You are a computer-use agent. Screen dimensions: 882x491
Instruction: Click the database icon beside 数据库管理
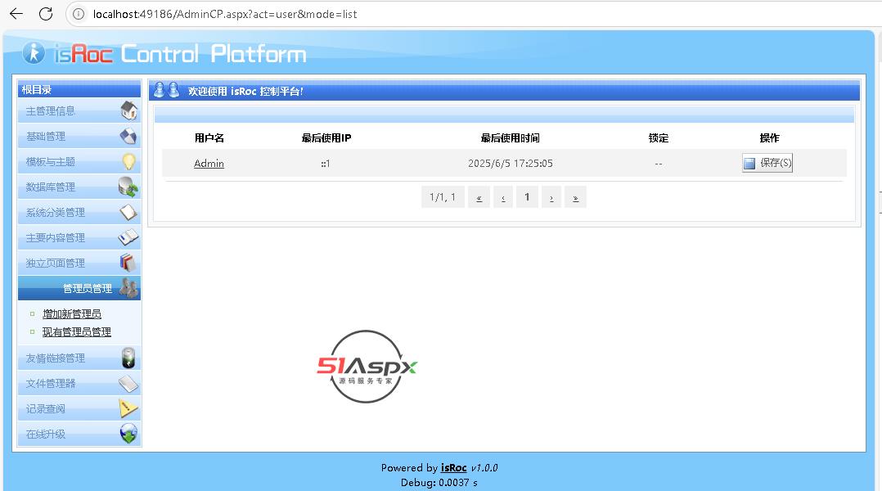128,187
